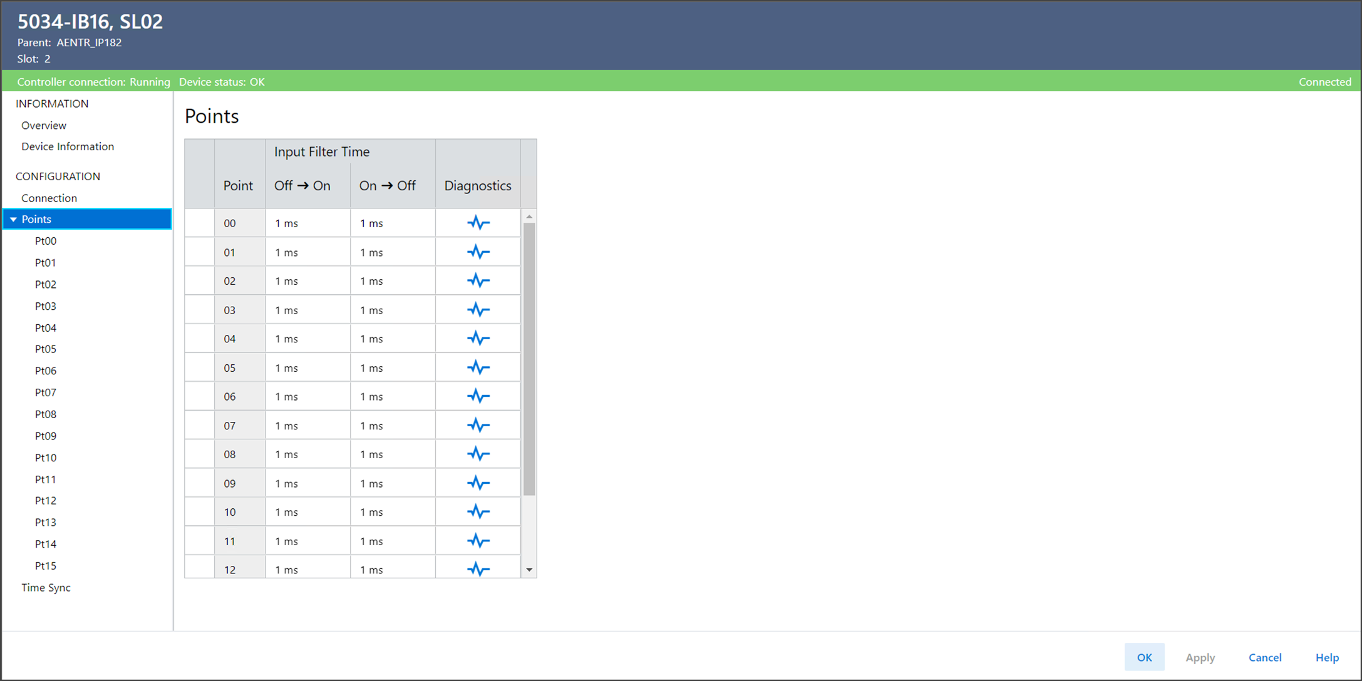Open diagnostics for point 00

point(478,223)
